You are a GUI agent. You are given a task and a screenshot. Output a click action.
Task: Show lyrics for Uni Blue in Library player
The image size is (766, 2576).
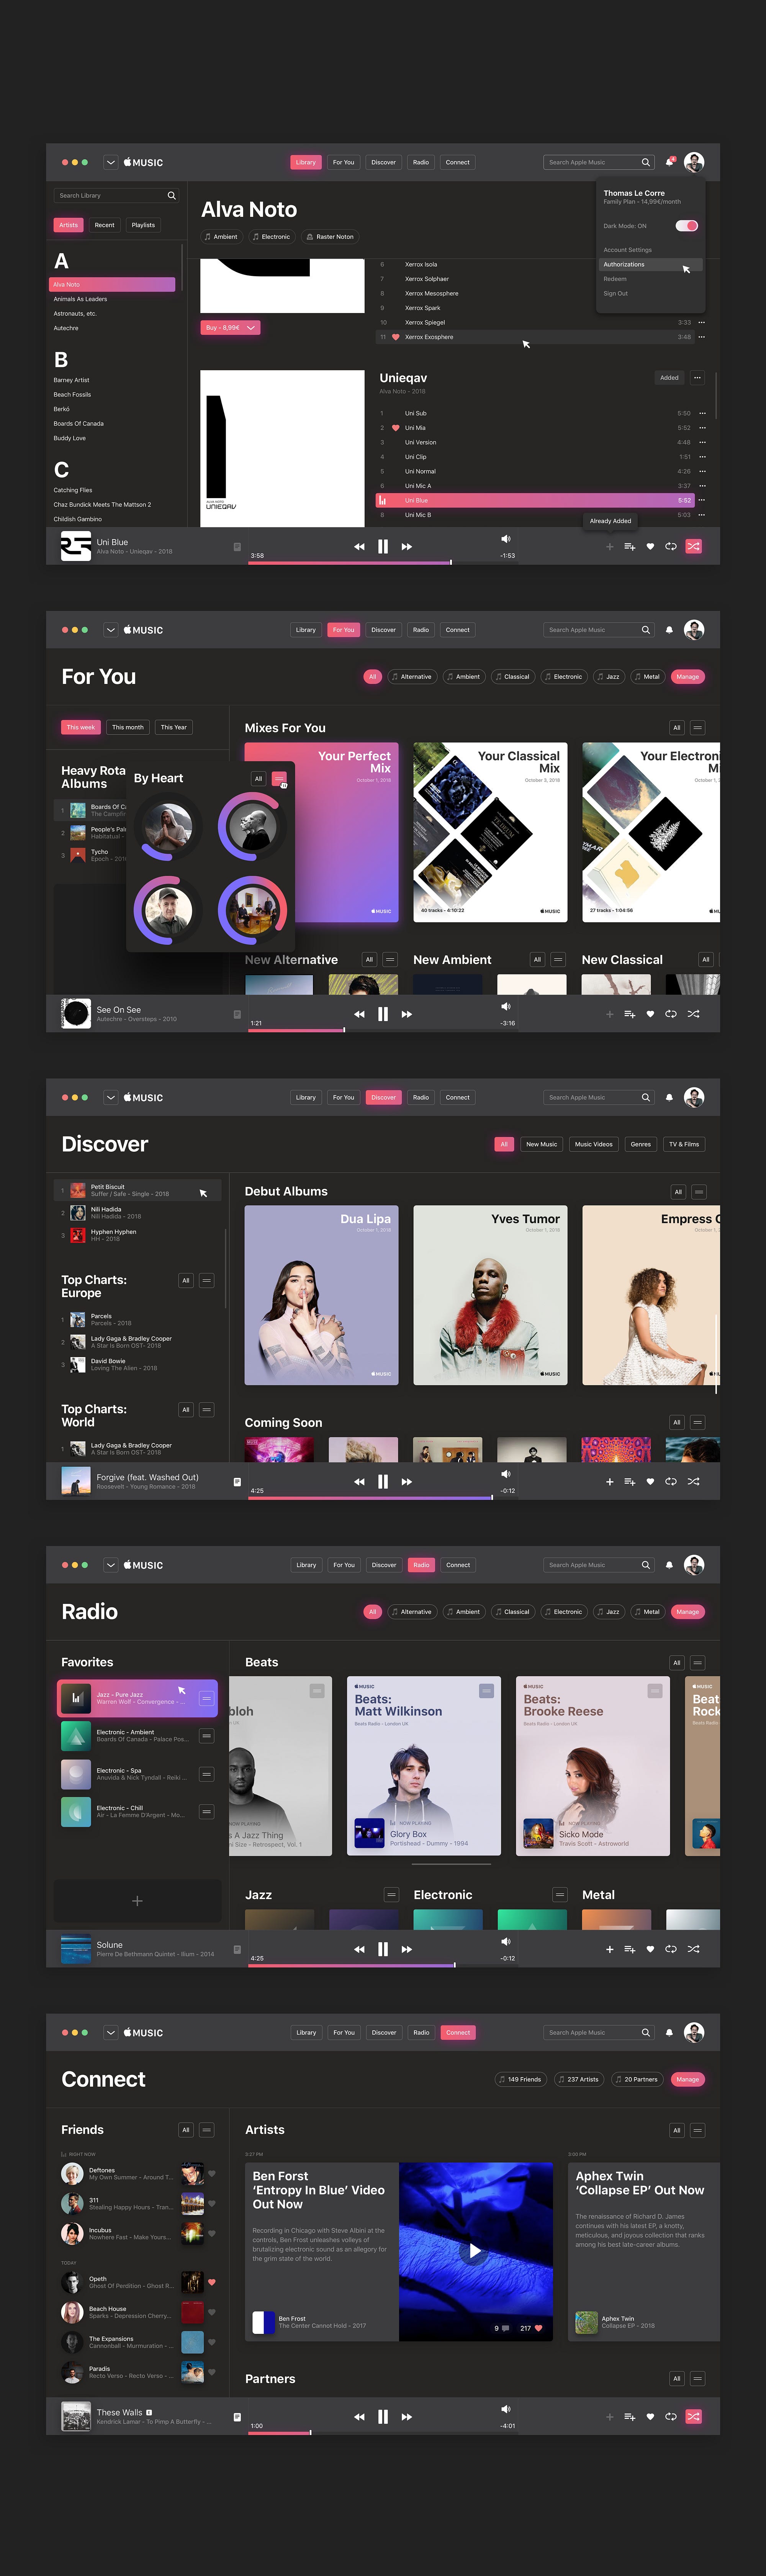click(x=237, y=547)
